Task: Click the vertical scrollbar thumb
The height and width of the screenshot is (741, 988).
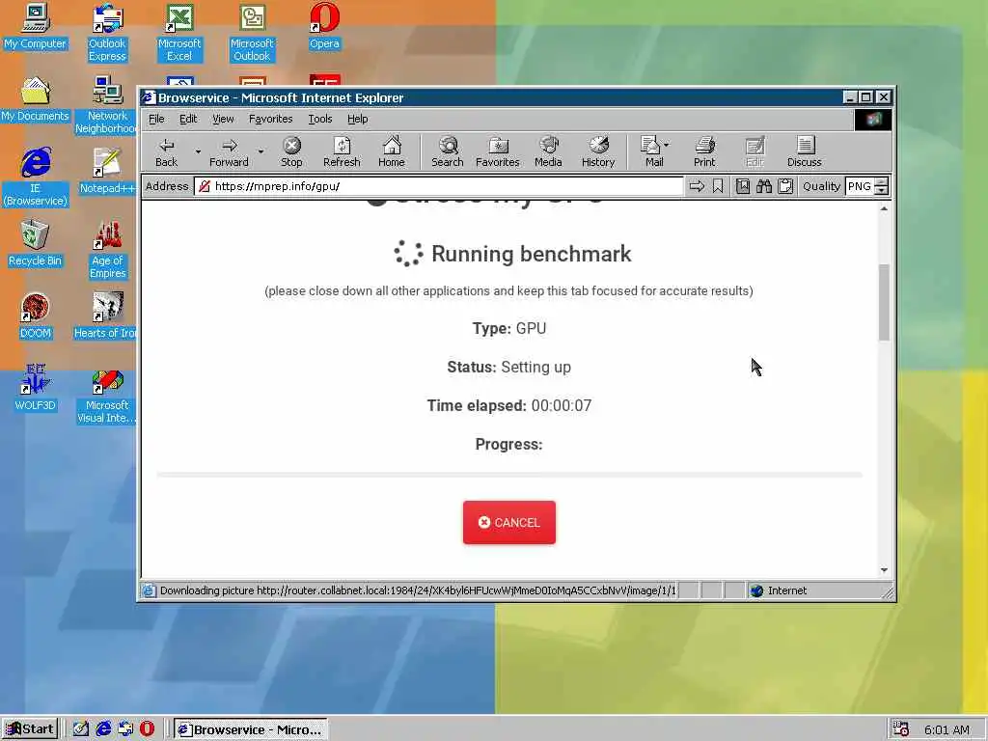Action: 884,302
